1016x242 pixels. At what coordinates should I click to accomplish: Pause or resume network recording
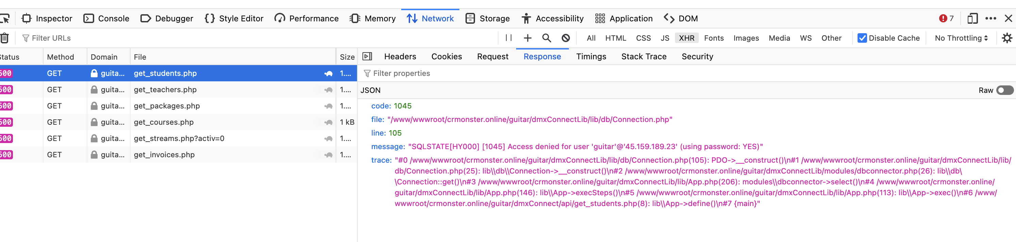(508, 38)
